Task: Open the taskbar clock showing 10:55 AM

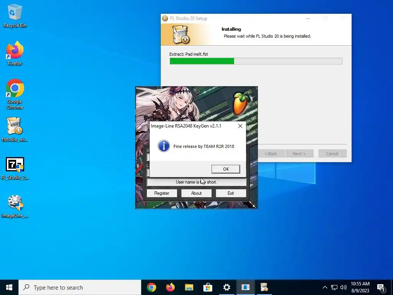Action: click(x=360, y=287)
